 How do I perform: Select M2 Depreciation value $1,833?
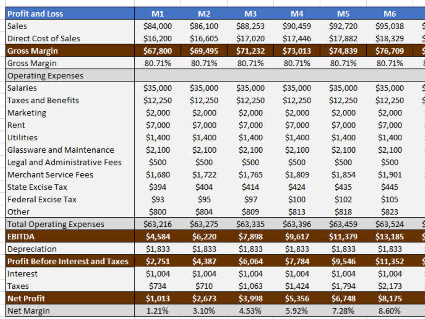tap(204, 249)
